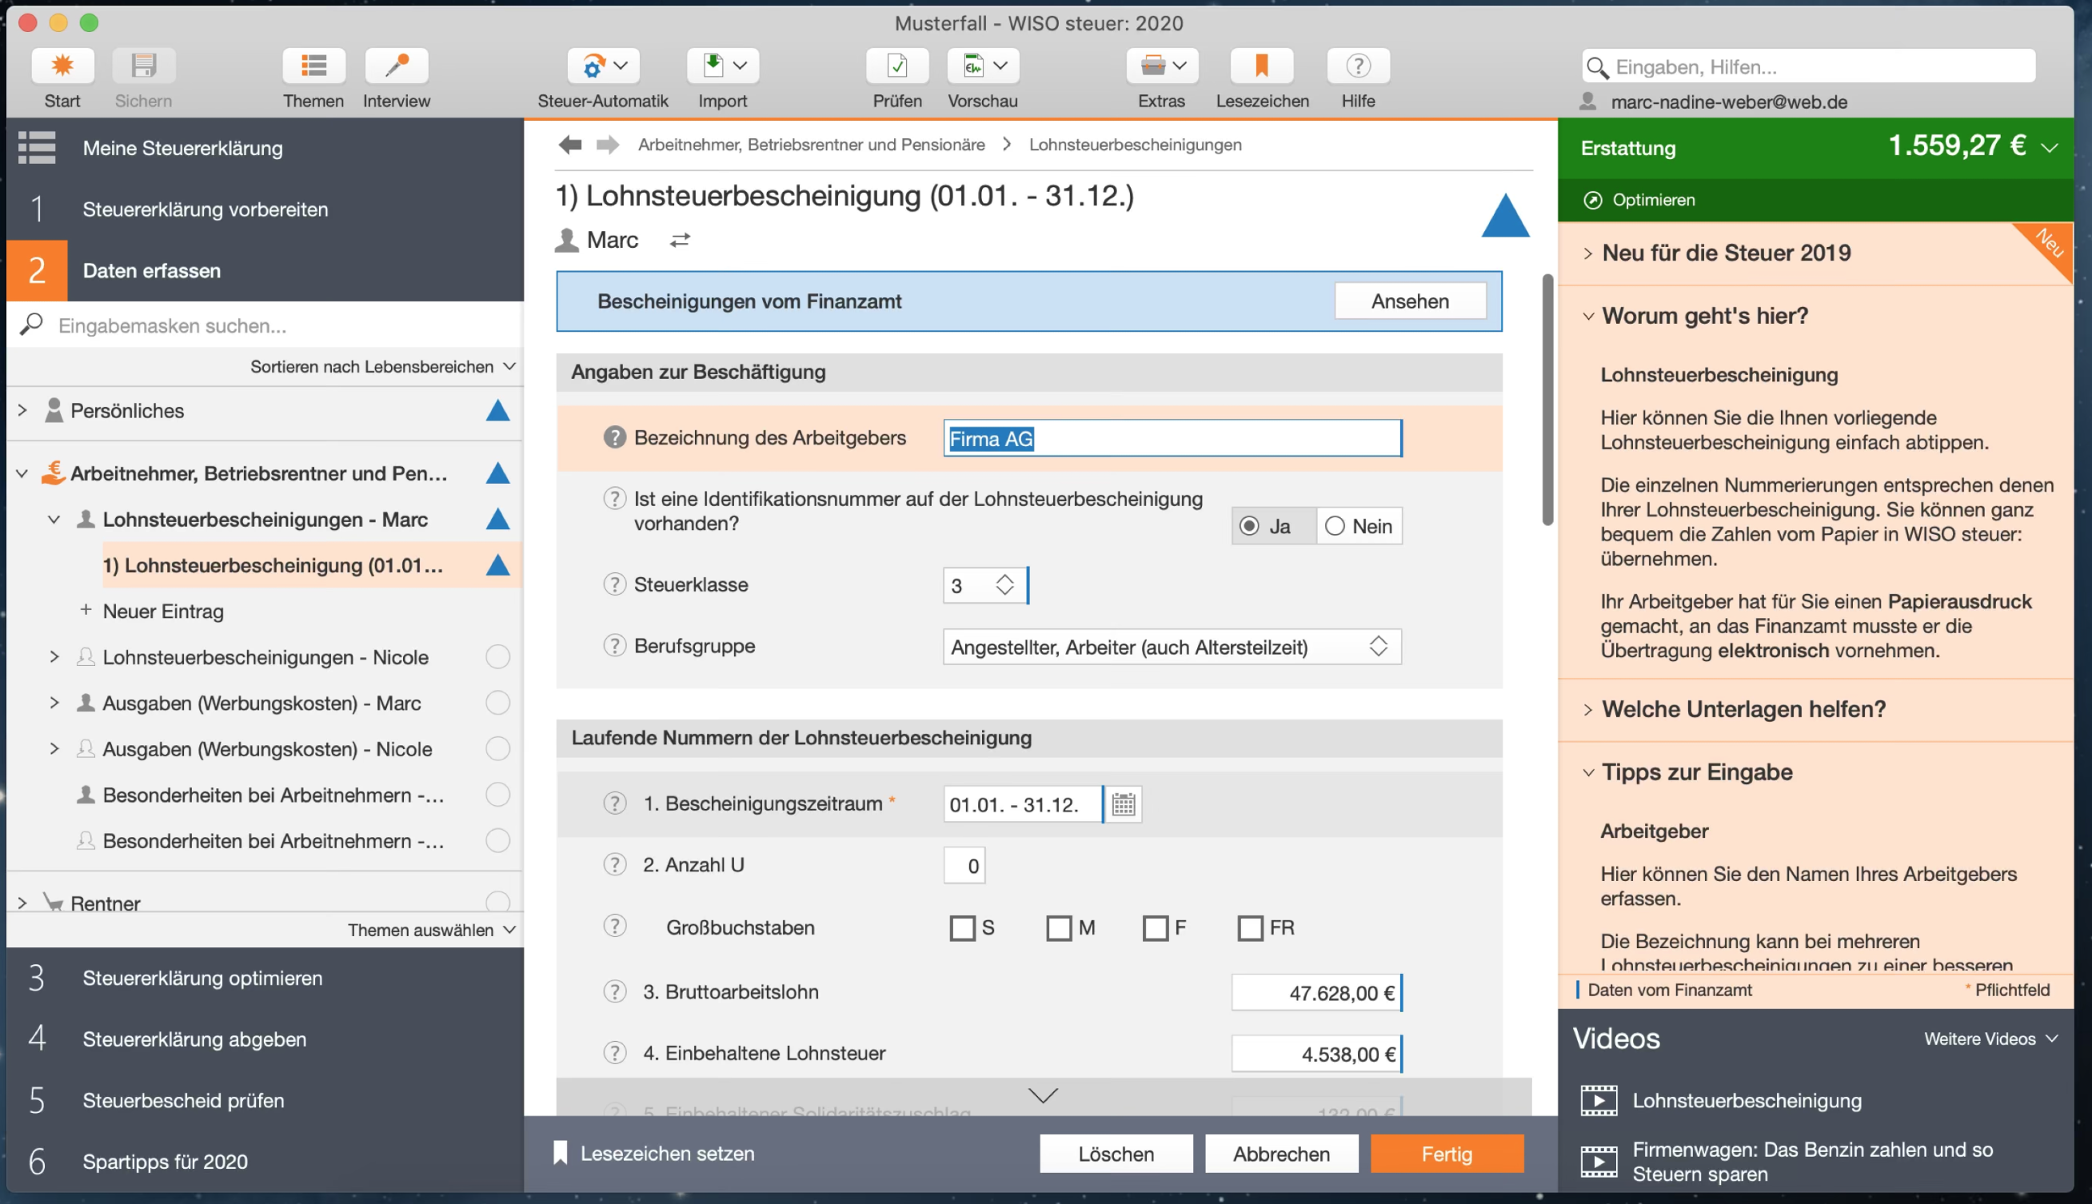2092x1204 pixels.
Task: Navigate back with the left arrow
Action: point(569,145)
